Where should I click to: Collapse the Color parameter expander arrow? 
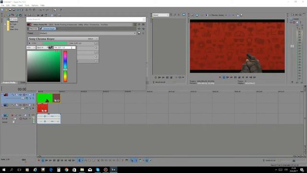[x=30, y=43]
